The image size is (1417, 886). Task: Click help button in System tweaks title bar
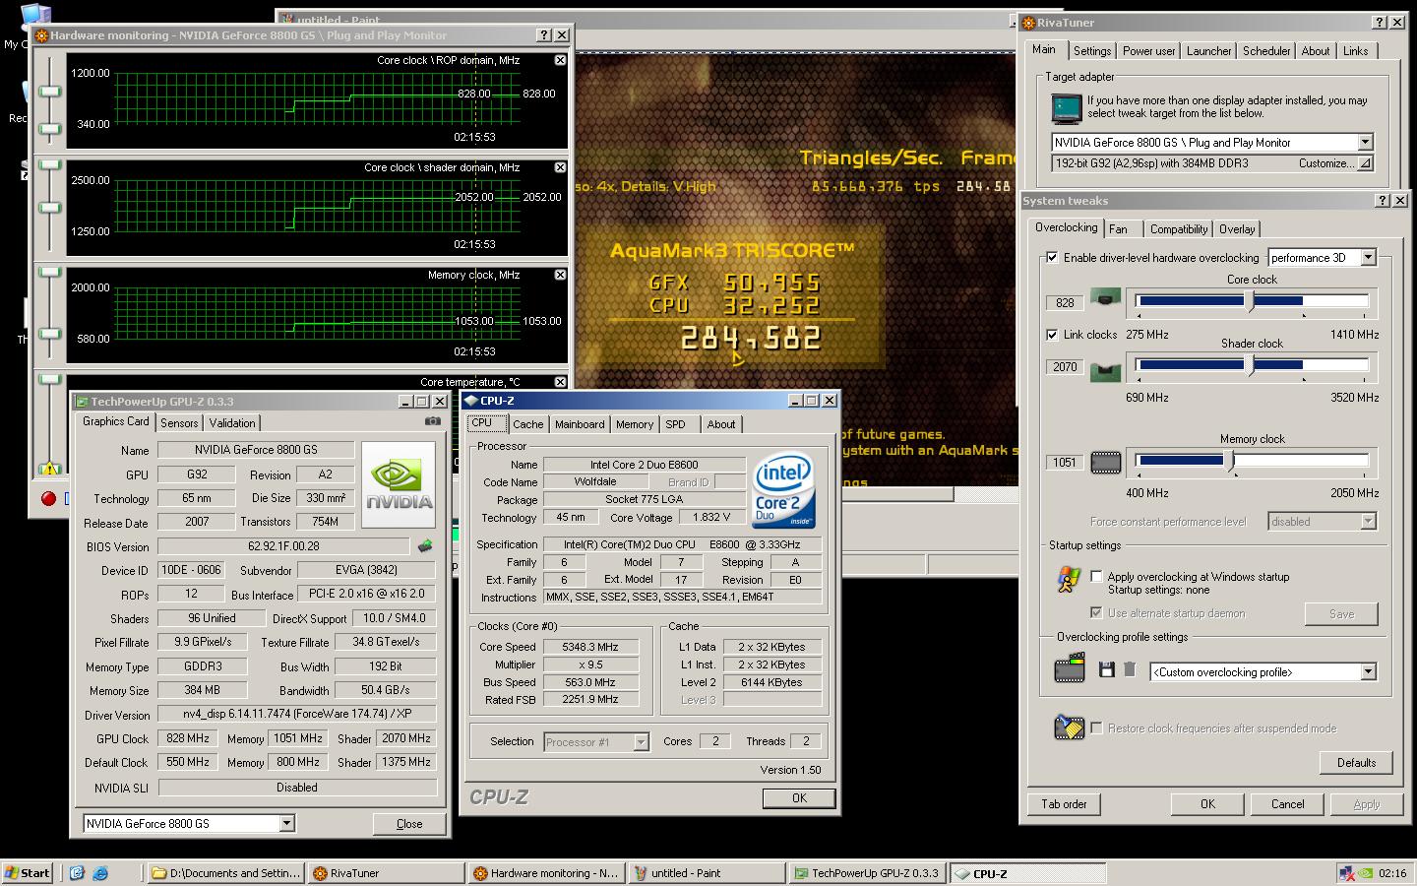1383,200
